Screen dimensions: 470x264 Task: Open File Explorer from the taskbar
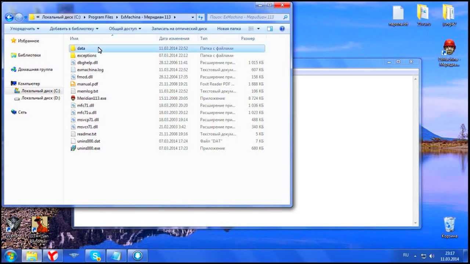click(32, 256)
